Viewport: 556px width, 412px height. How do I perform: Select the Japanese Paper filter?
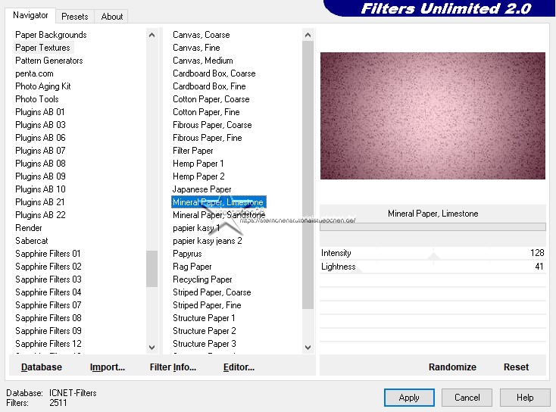tap(201, 189)
